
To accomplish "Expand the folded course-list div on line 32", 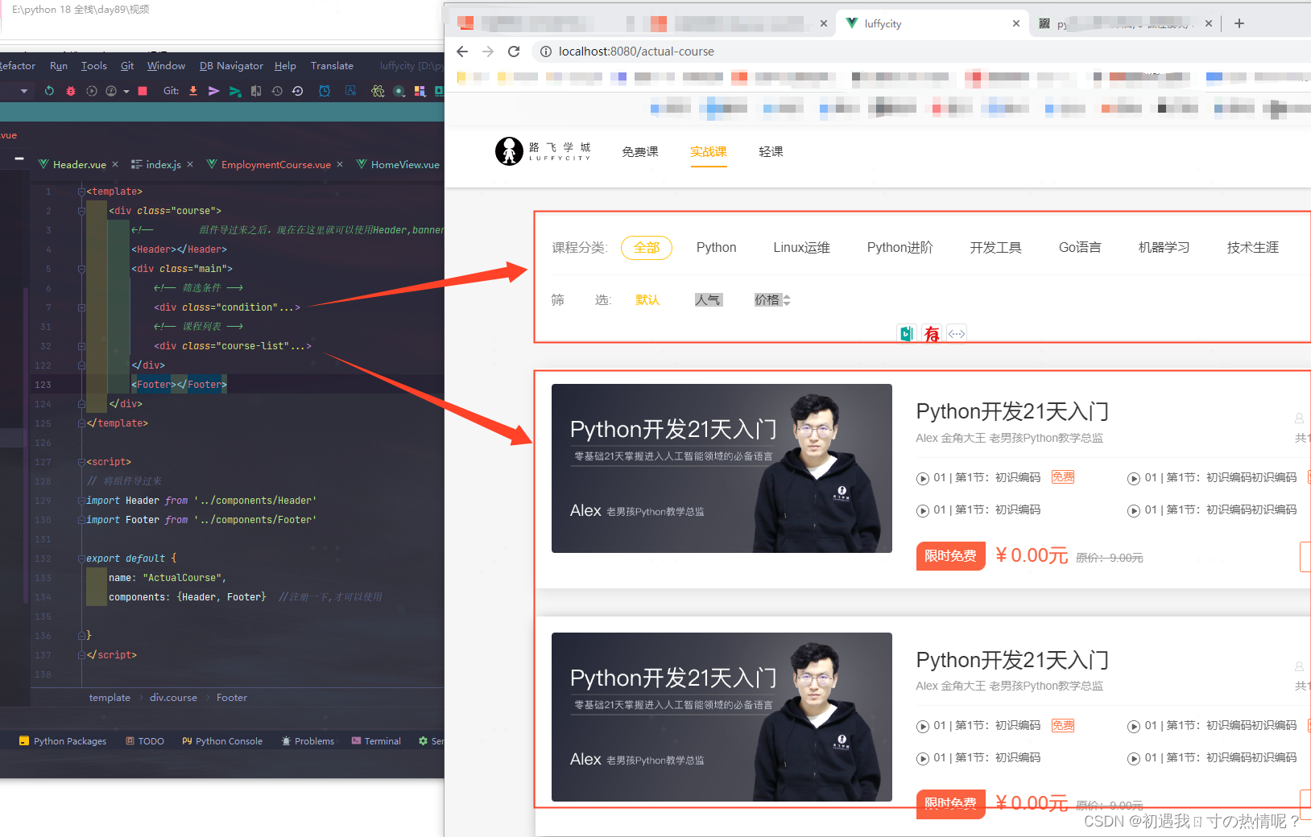I will pyautogui.click(x=81, y=346).
